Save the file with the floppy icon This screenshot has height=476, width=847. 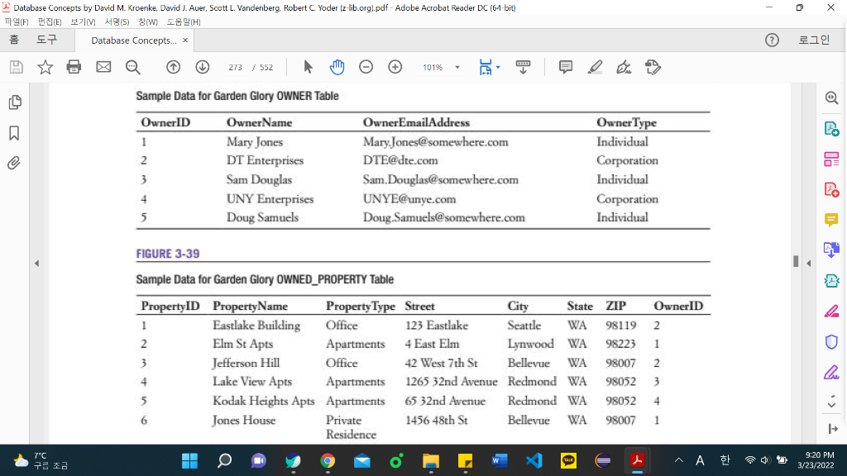17,67
